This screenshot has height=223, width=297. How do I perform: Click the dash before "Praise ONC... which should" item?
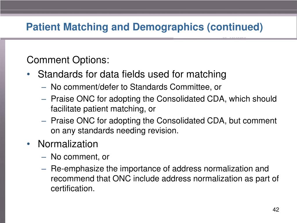[x=44, y=99]
